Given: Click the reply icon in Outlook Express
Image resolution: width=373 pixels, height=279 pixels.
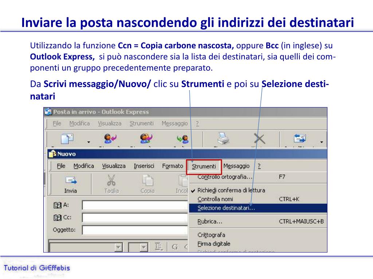Looking at the screenshot, I should click(110, 138).
